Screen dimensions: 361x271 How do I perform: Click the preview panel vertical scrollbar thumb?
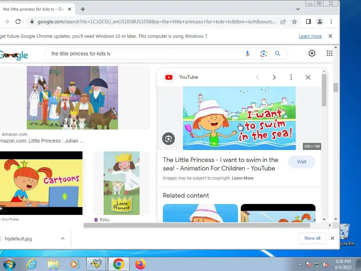[324, 90]
